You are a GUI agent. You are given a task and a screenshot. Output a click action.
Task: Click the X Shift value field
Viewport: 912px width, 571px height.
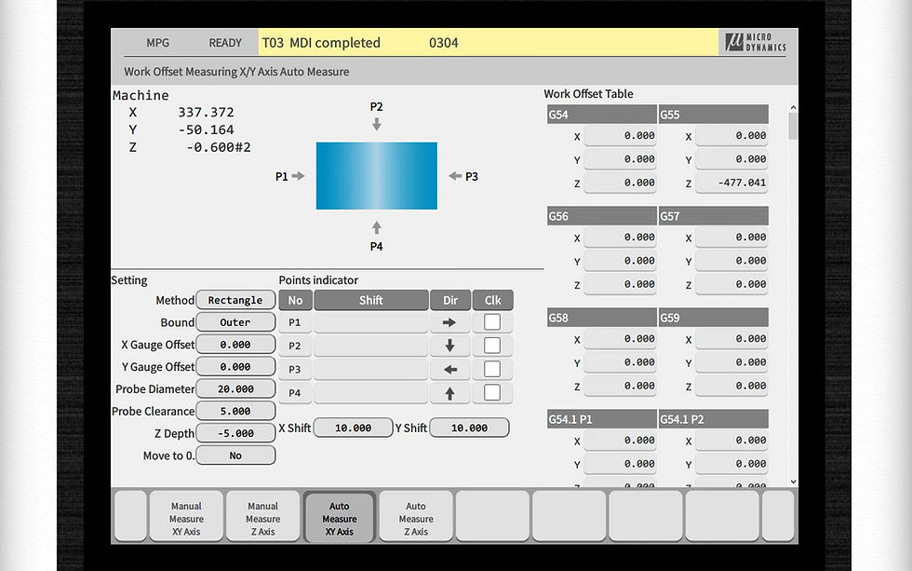pyautogui.click(x=353, y=427)
